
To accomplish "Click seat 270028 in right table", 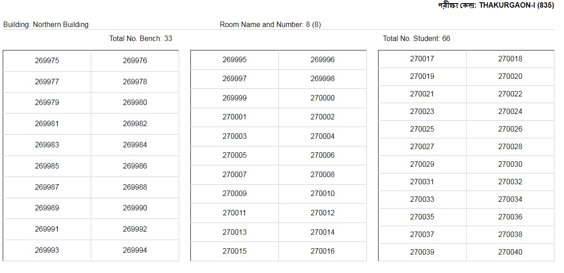I will point(510,147).
